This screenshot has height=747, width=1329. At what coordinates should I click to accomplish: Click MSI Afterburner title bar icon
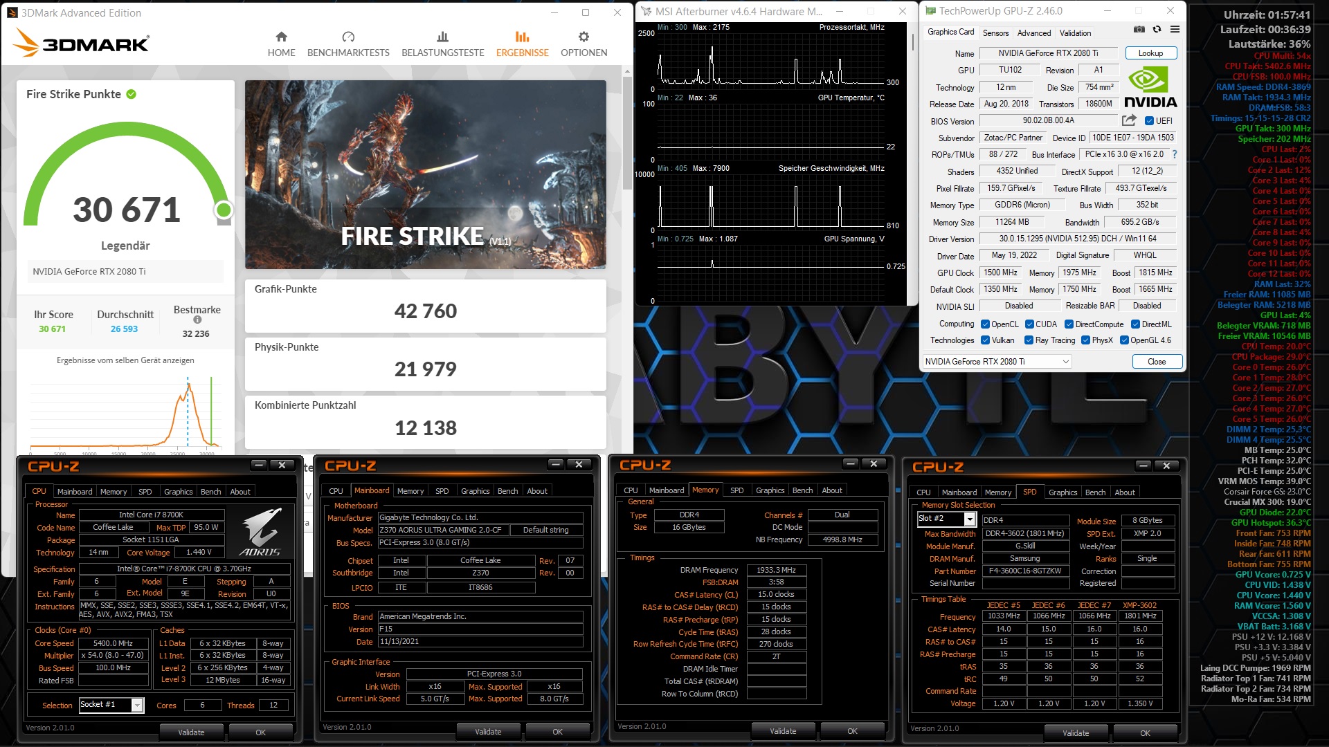[646, 12]
